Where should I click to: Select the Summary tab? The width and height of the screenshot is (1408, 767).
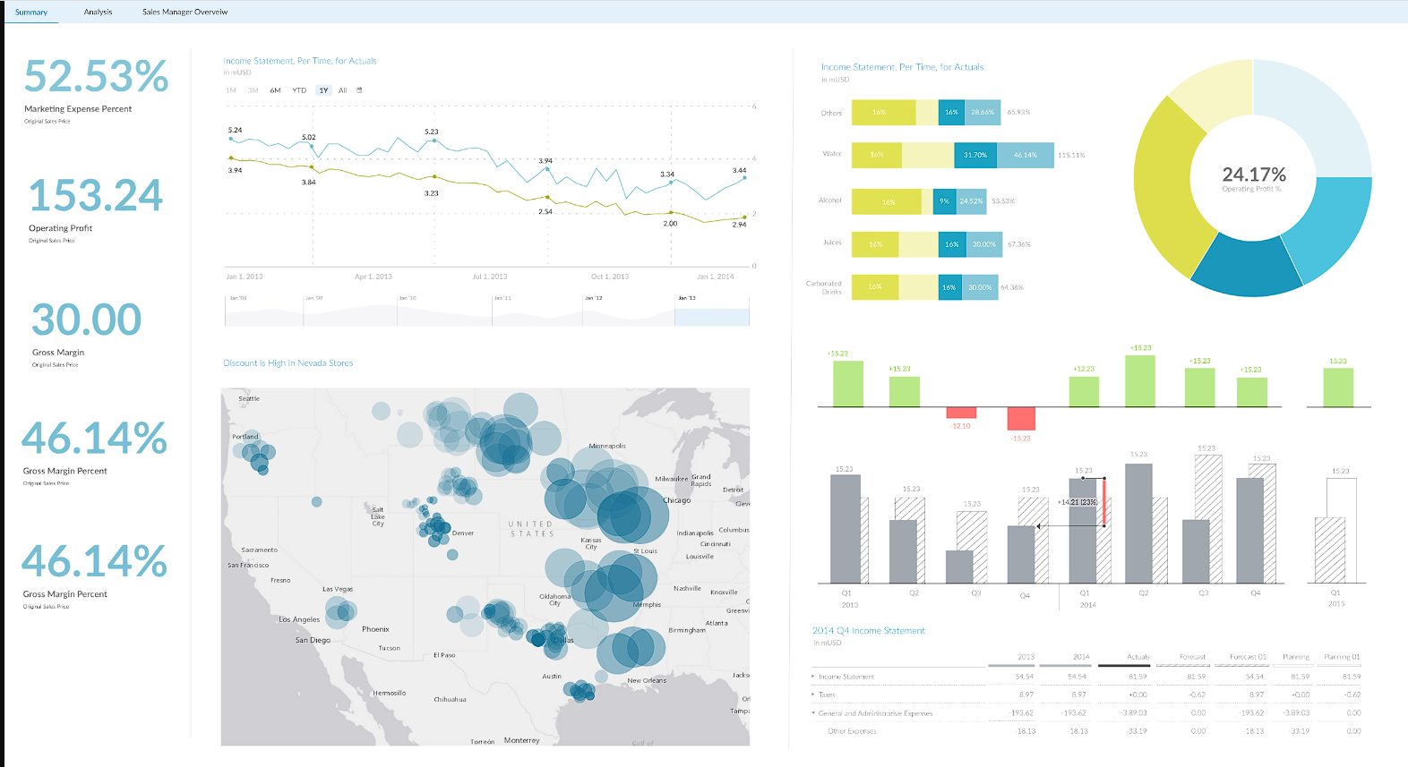pos(31,12)
